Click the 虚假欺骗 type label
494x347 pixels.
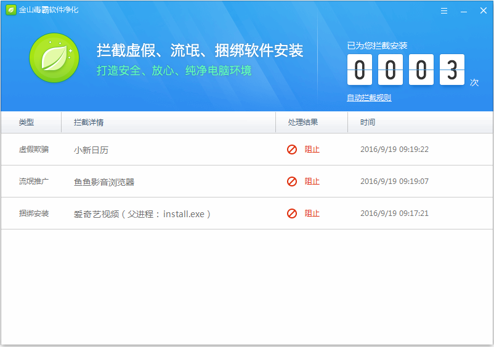(34, 150)
